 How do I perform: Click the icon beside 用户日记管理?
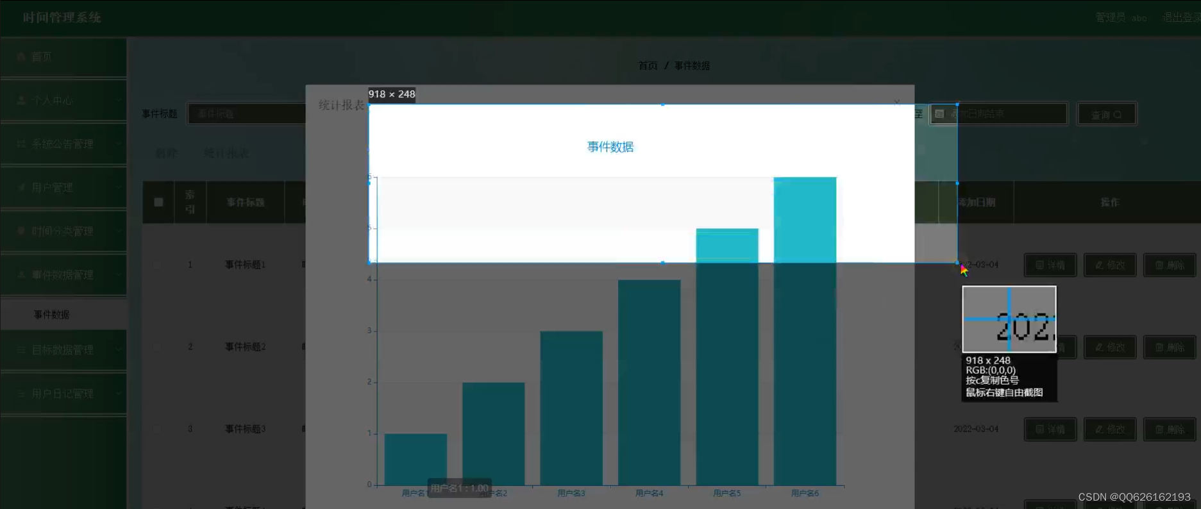coord(21,394)
